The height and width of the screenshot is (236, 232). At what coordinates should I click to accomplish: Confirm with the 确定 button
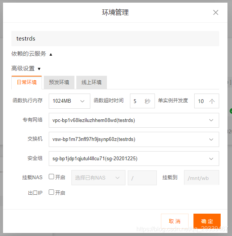pos(207,221)
